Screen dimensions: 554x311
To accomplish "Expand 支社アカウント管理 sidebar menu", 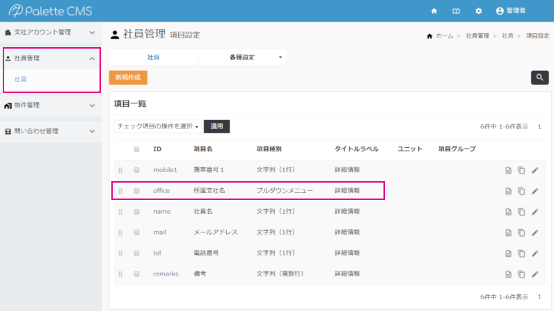I will [x=50, y=32].
